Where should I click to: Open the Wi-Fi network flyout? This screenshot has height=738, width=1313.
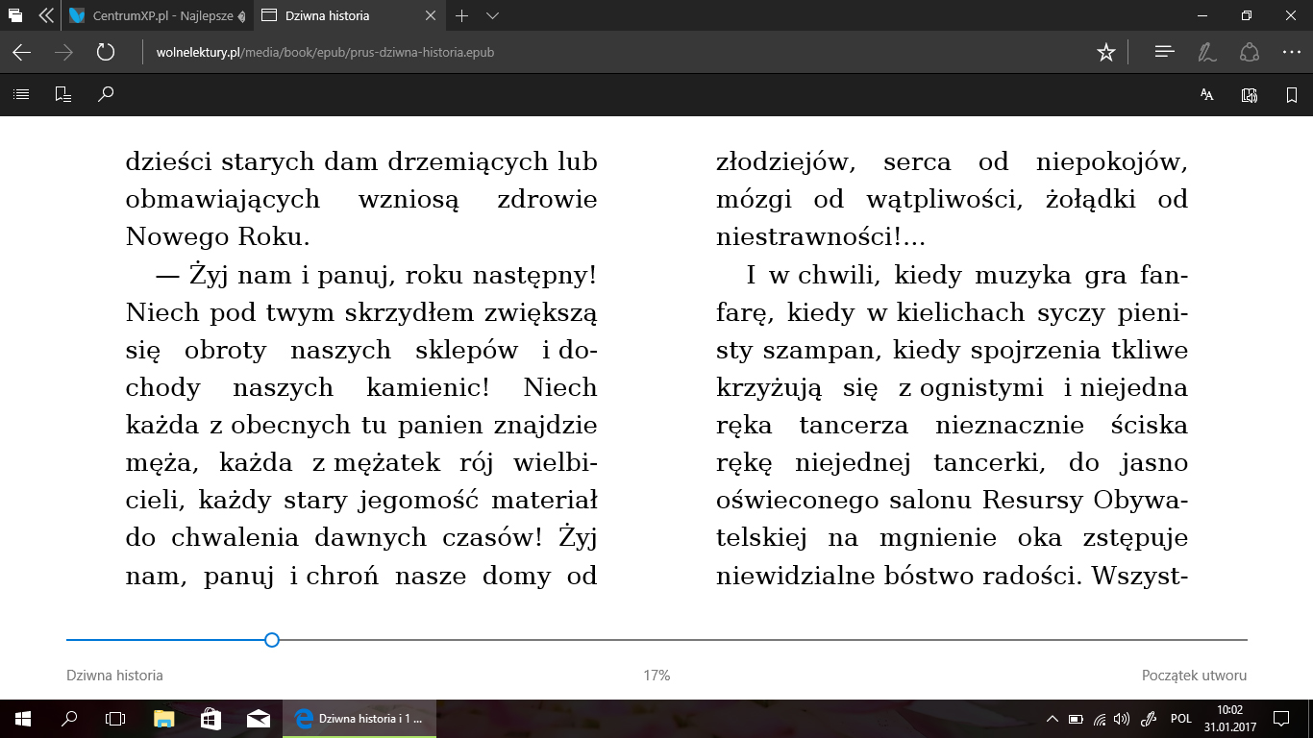point(1100,718)
